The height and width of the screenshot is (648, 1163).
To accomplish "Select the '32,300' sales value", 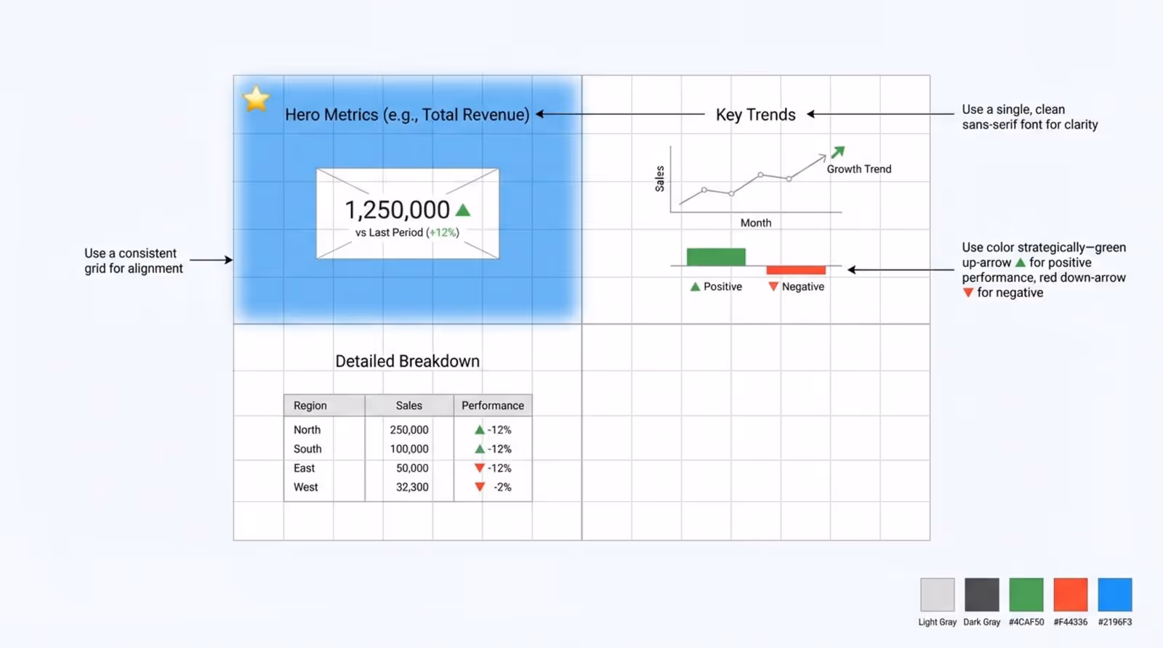I will coord(412,487).
